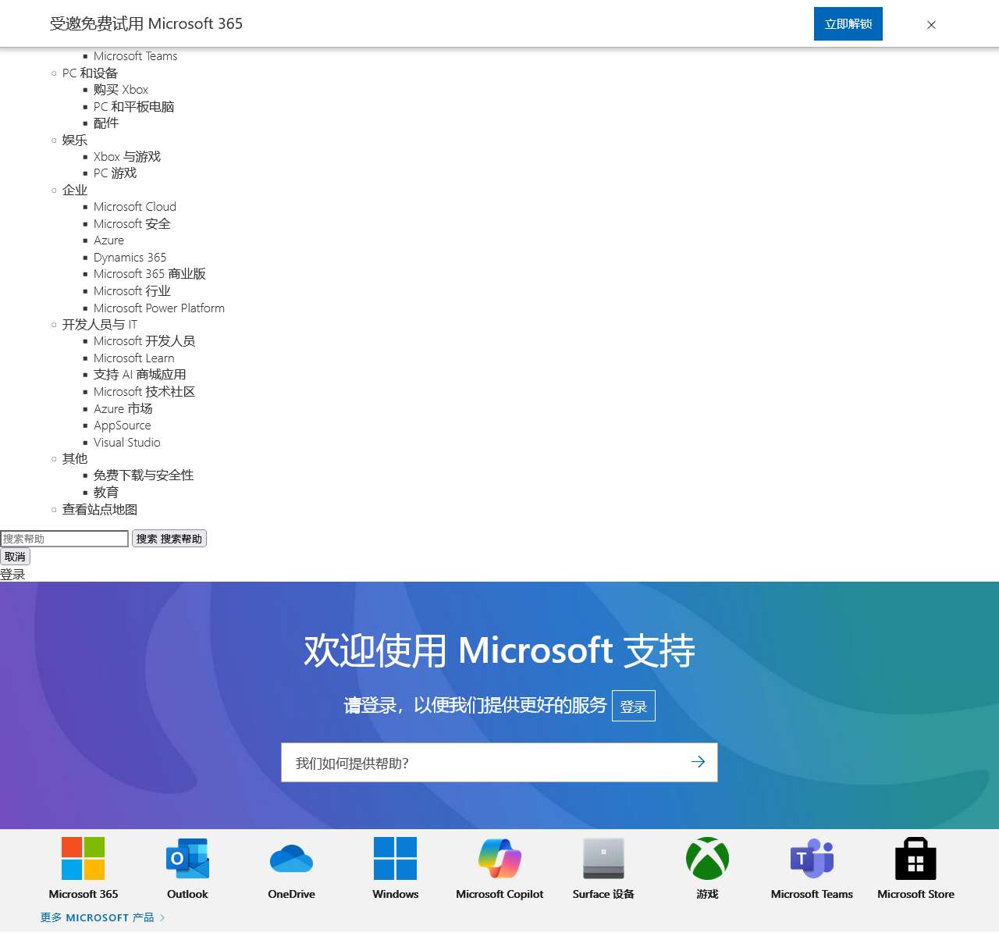Select the PC 和设备 menu heading

(90, 73)
